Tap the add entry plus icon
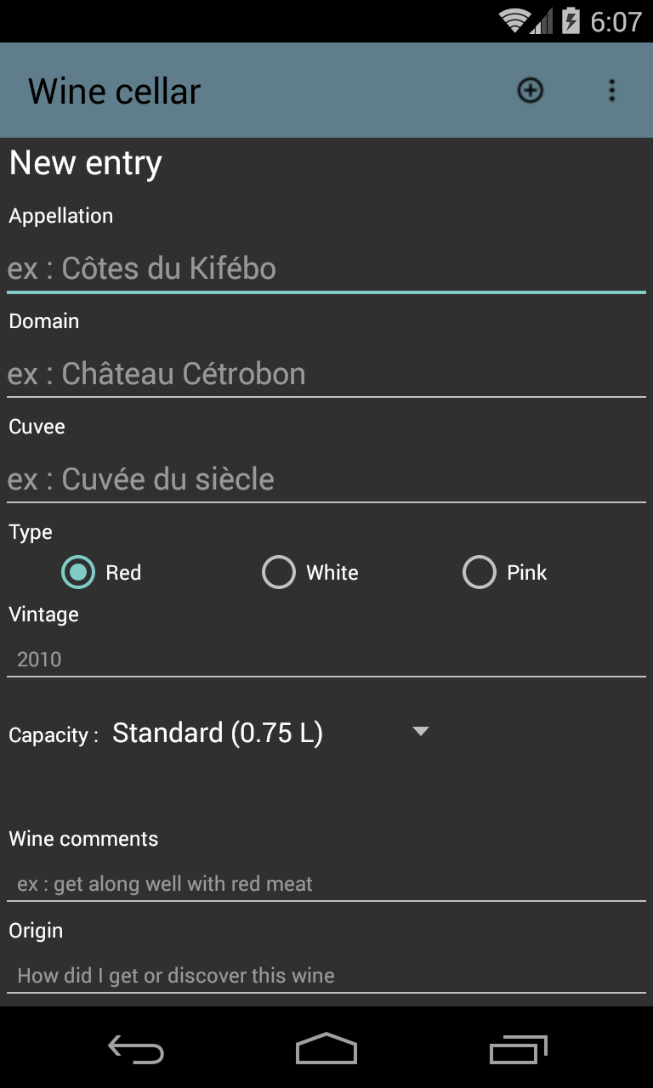 point(531,90)
